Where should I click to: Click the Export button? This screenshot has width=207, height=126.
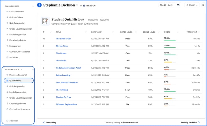(192, 5)
